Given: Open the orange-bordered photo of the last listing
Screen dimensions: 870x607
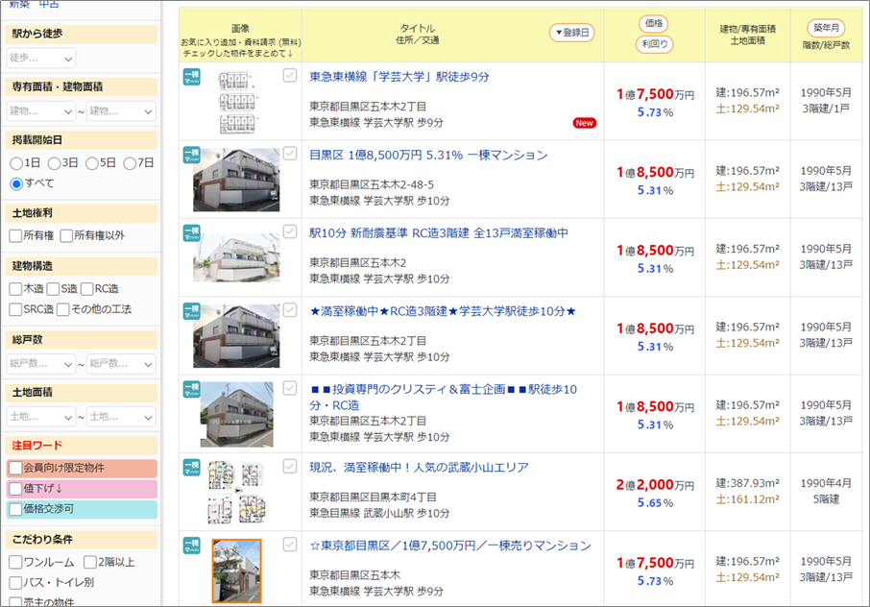Looking at the screenshot, I should point(236,571).
